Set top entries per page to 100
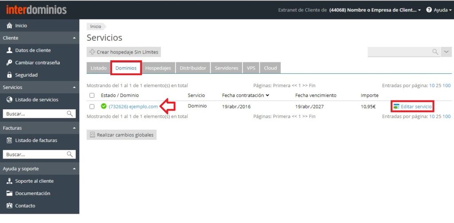Image resolution: width=454 pixels, height=223 pixels. click(446, 85)
